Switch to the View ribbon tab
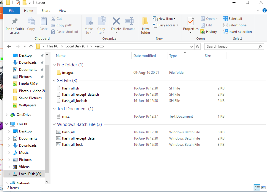Screen dimensions: 267x192 coord(62,11)
